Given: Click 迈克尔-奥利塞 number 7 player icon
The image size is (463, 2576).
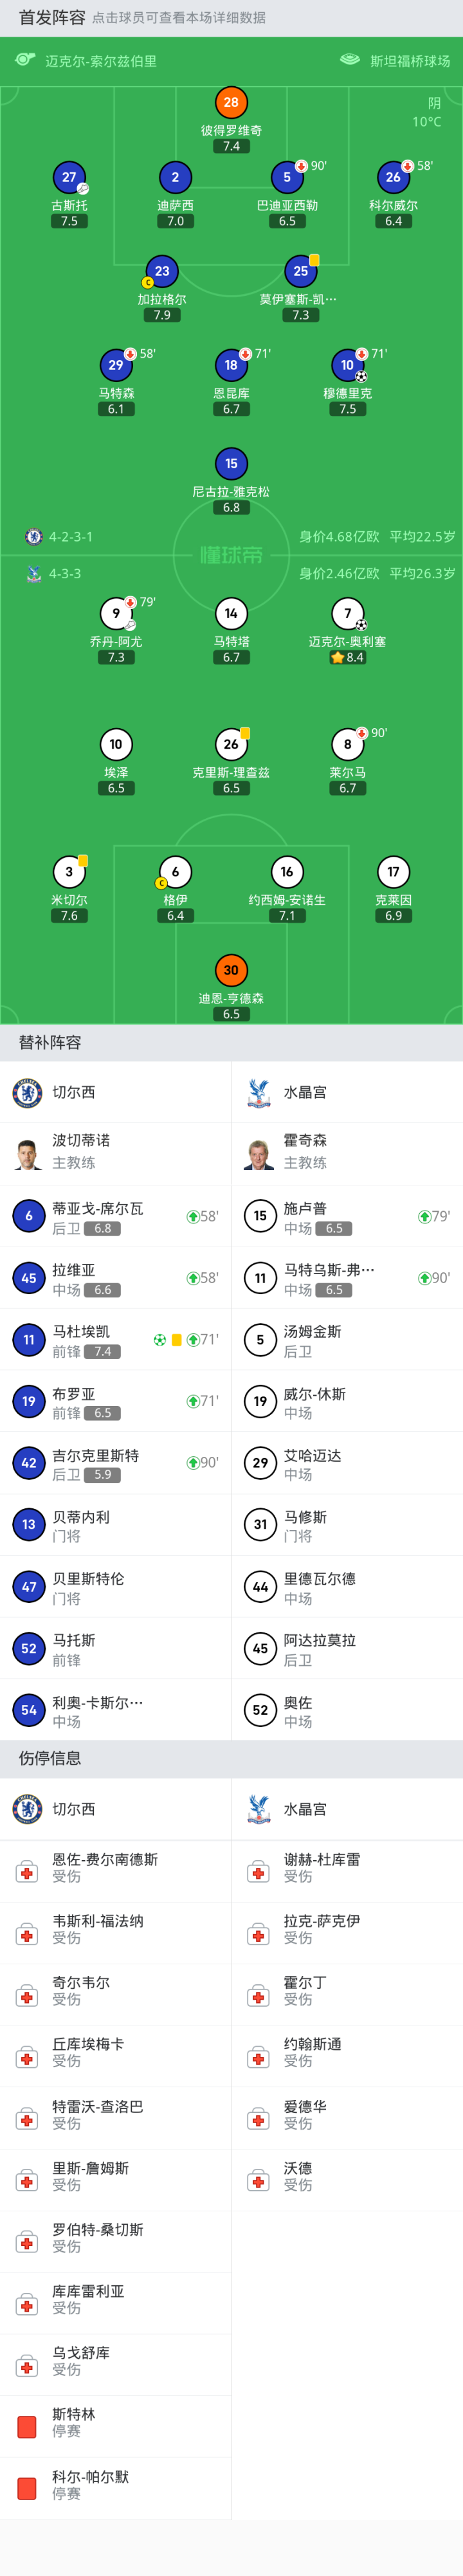Looking at the screenshot, I should click(347, 613).
